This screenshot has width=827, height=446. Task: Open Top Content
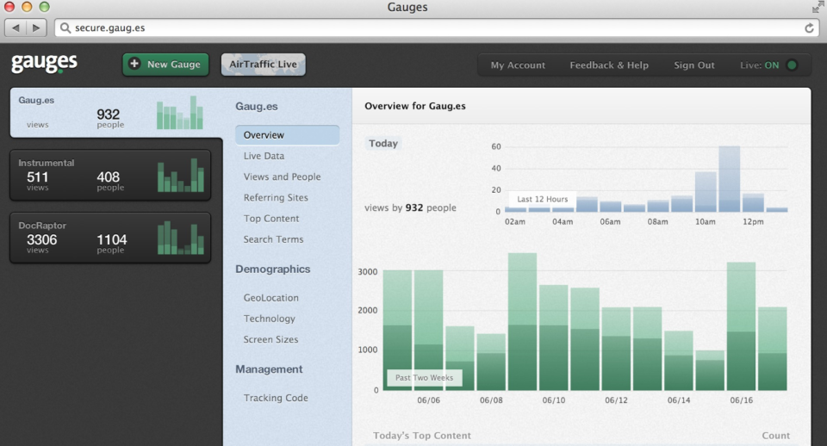coord(271,219)
